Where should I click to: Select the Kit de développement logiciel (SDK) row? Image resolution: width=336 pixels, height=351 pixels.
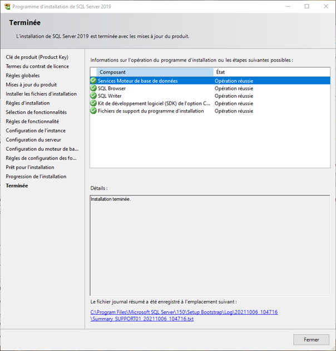(x=210, y=103)
